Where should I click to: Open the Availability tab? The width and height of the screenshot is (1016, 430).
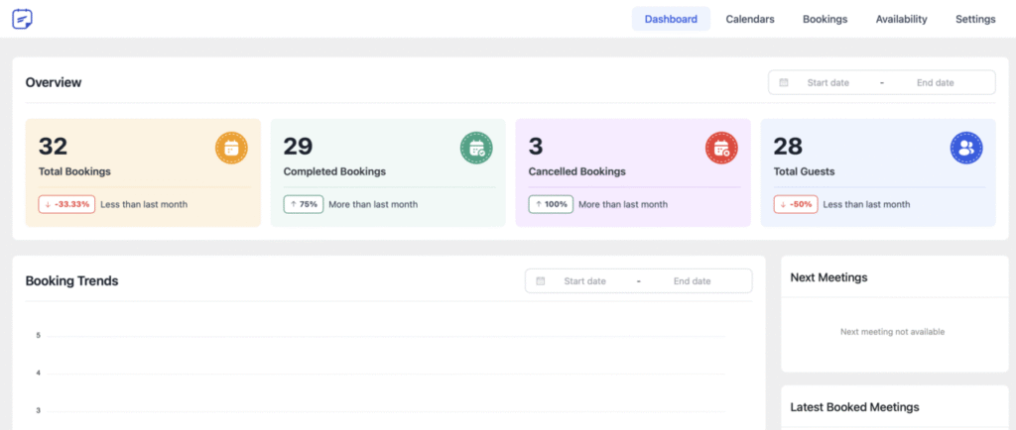pos(901,19)
